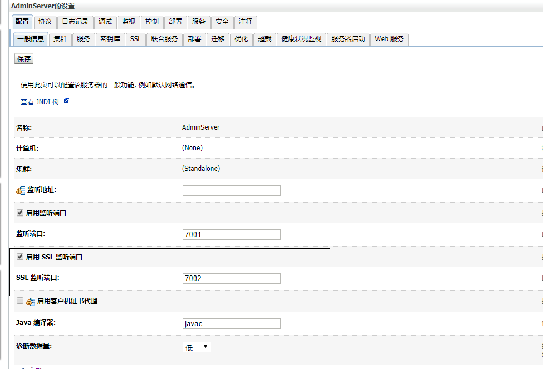Select the 联合服务 sub-tab
543x369 pixels.
pos(164,39)
